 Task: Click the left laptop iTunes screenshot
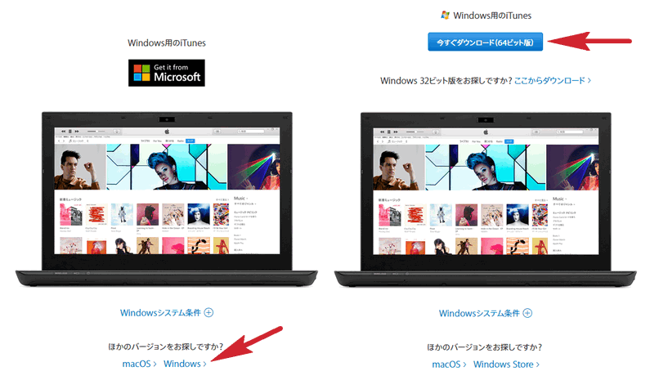(167, 191)
